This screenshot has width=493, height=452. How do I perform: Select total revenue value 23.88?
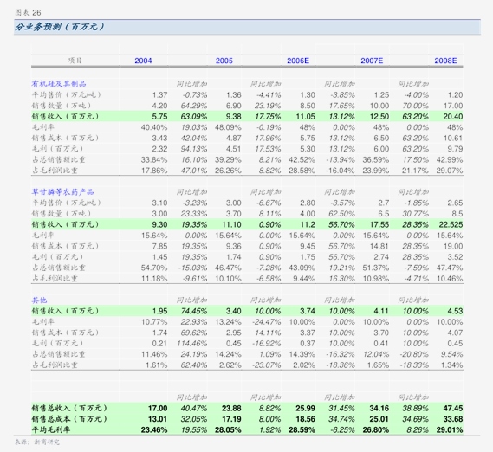tap(231, 409)
